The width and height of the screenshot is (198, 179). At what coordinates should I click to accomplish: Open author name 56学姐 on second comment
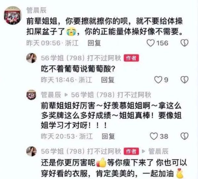coord(81,58)
